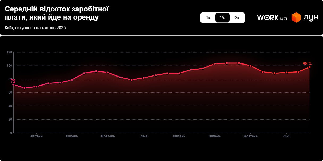Click the first data point labeled 72
Screen dimensions: 323x161
14,84
